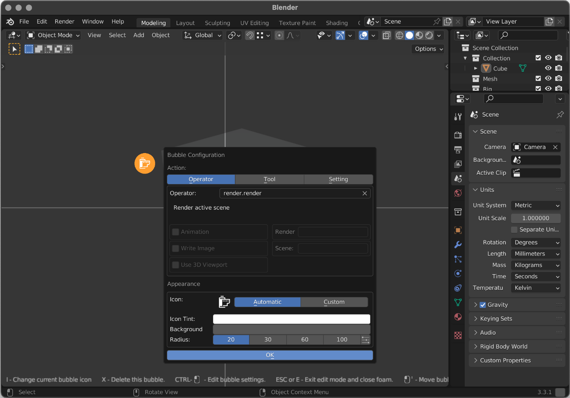570x398 pixels.
Task: Expand the Cube item in outliner
Action: tap(475, 68)
